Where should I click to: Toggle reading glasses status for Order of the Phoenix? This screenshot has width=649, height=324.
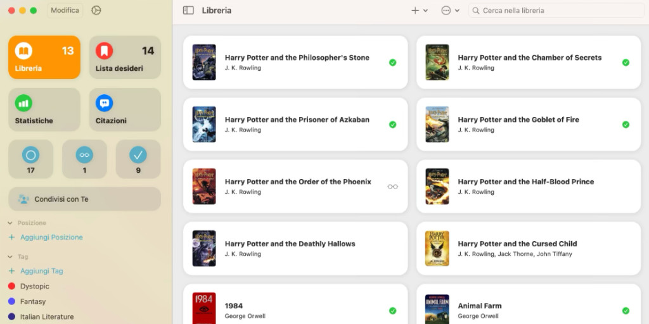point(393,187)
